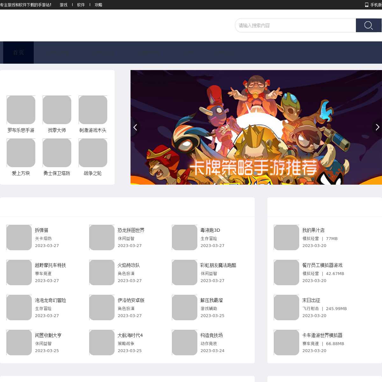Advance to the next carousel banner
The image size is (382, 382).
coord(377,127)
